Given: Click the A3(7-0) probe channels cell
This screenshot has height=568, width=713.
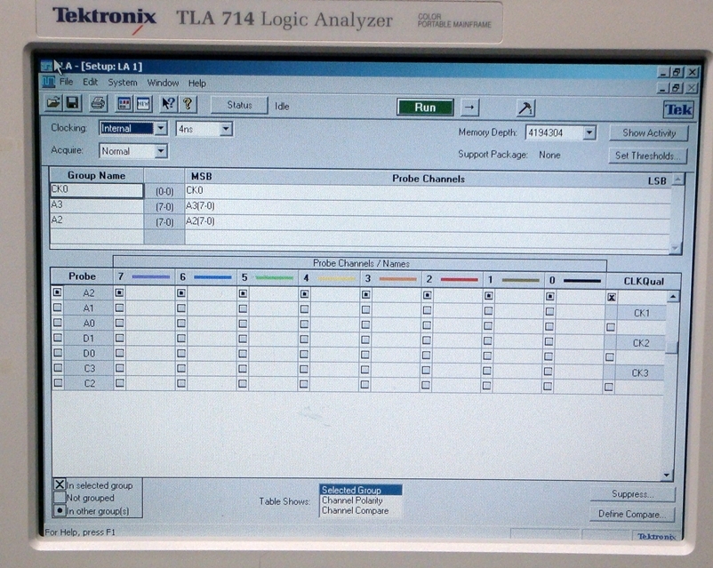Looking at the screenshot, I should coord(428,207).
